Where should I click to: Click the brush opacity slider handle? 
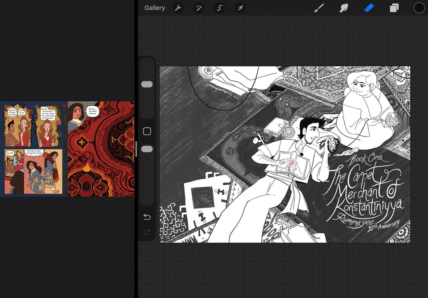coord(147,149)
